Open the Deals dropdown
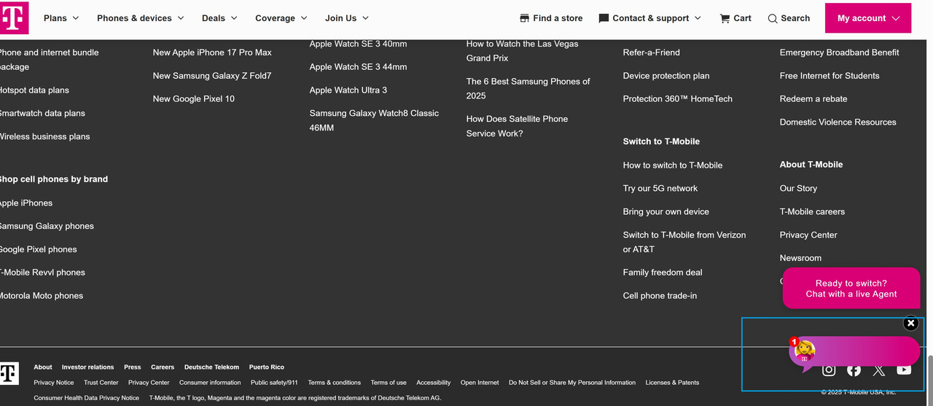 point(219,18)
